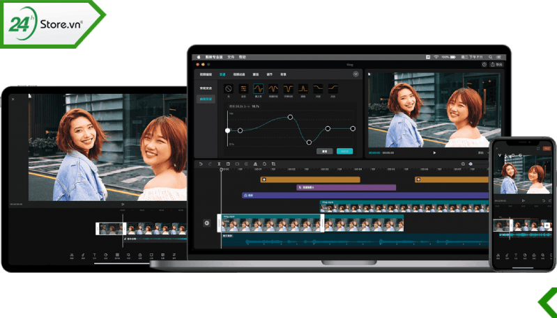Screen dimensions: 557x318
Task: Tap the scissors edit icon on tablet toolbar
Action: point(71,255)
